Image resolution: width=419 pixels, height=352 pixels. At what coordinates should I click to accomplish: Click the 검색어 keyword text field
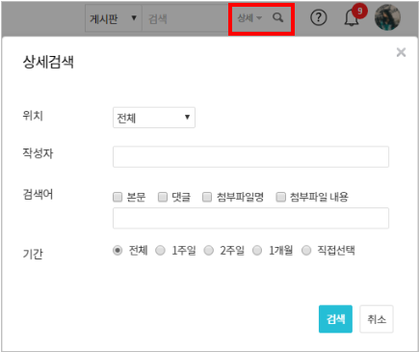coord(250,218)
